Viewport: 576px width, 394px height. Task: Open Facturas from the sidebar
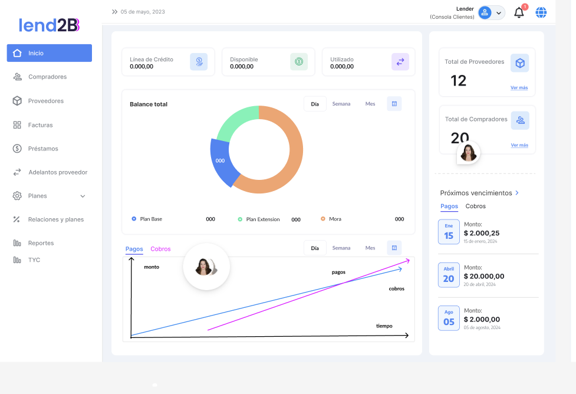(x=40, y=125)
